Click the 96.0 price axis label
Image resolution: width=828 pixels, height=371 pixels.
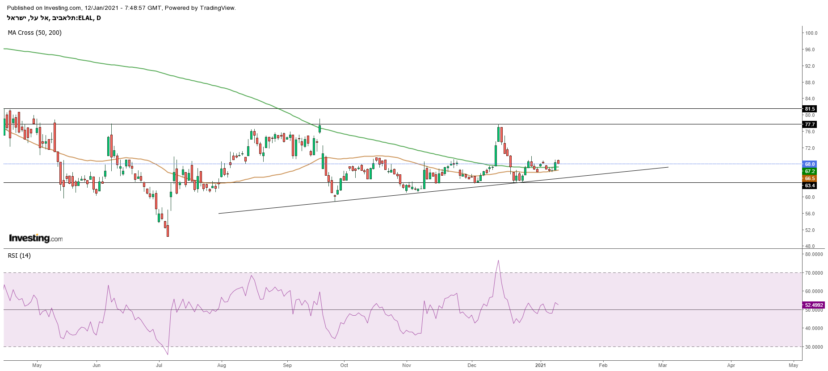point(810,49)
